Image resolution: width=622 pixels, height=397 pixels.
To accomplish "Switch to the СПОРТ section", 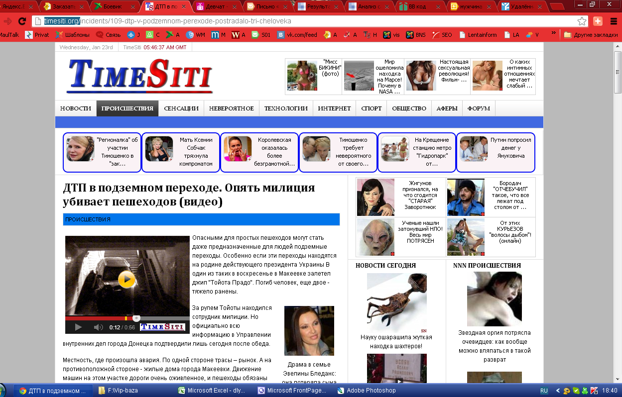I will point(371,108).
